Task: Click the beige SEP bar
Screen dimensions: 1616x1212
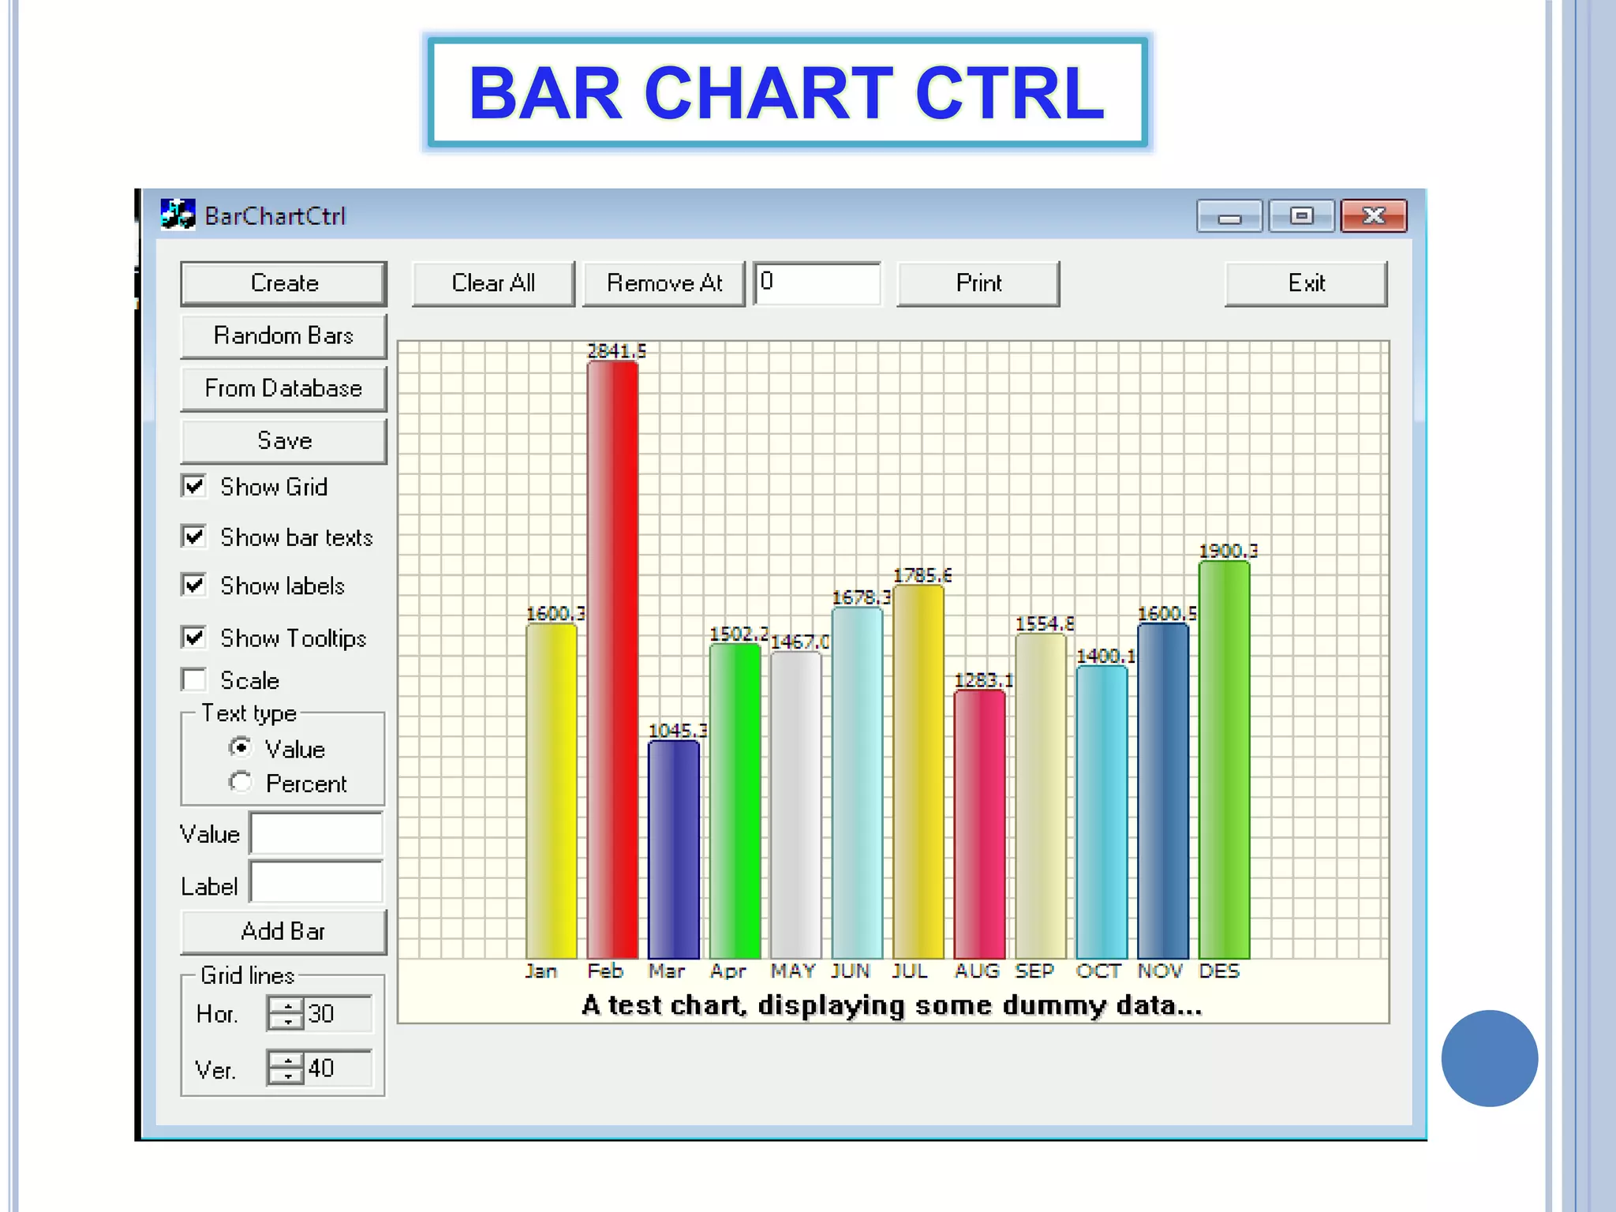Action: tap(1041, 795)
